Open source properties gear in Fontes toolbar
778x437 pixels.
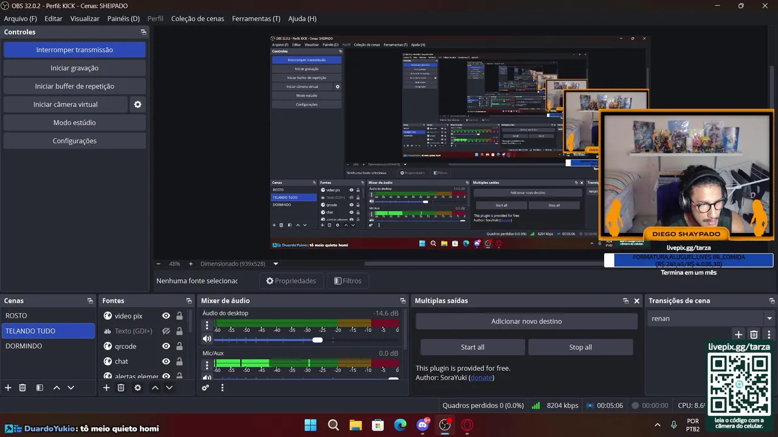coord(137,388)
